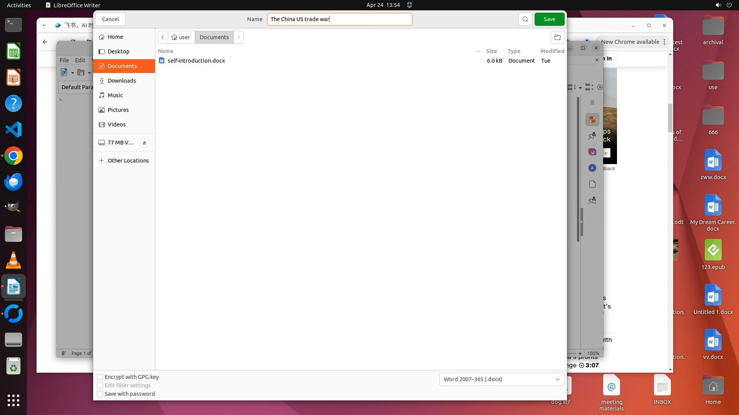Open the notification bell in the top bar
This screenshot has height=415, width=739.
(x=410, y=5)
